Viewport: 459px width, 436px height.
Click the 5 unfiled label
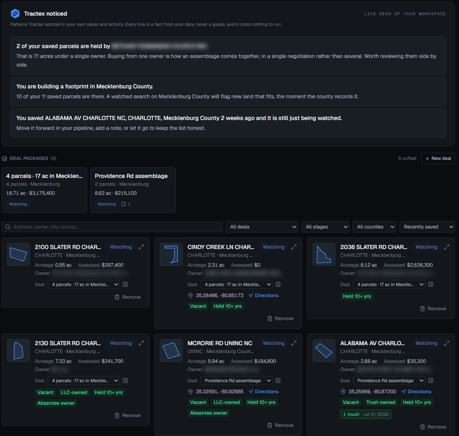407,158
